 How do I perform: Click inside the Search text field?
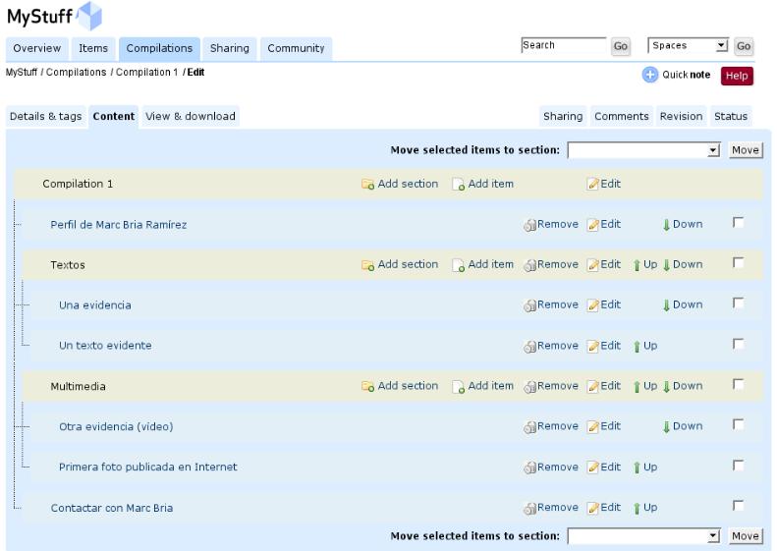[x=563, y=46]
